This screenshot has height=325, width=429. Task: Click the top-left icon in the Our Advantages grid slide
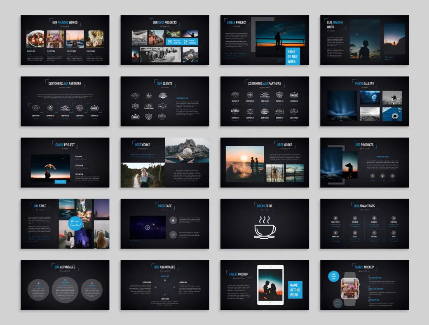pos(335,218)
